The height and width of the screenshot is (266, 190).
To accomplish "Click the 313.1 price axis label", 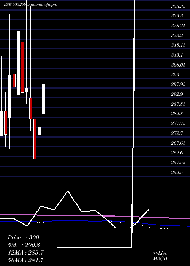I will point(177,55).
